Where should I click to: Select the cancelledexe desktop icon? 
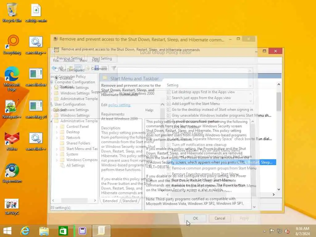click(36, 77)
